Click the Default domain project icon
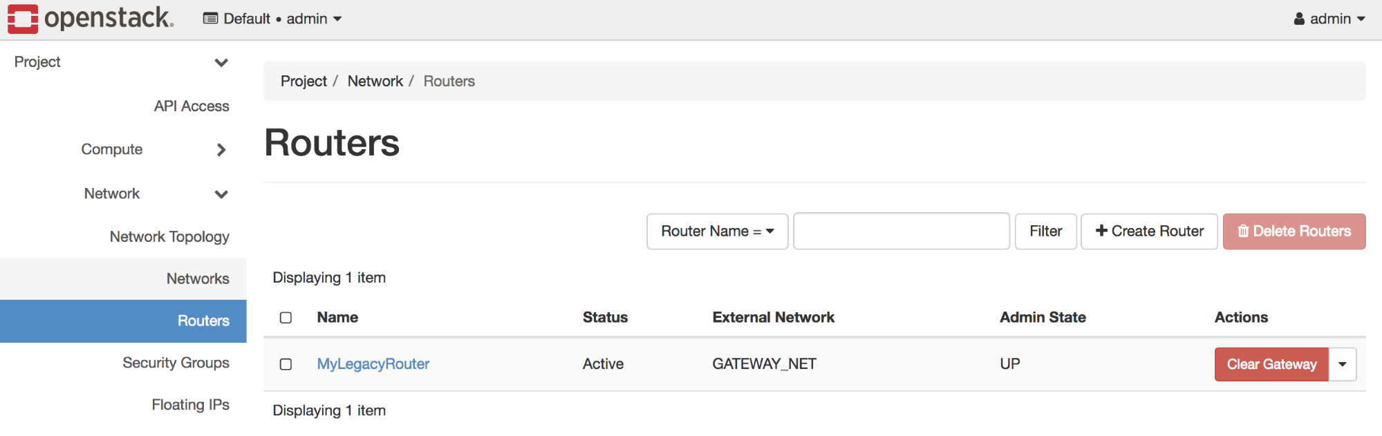The height and width of the screenshot is (436, 1382). coord(210,19)
